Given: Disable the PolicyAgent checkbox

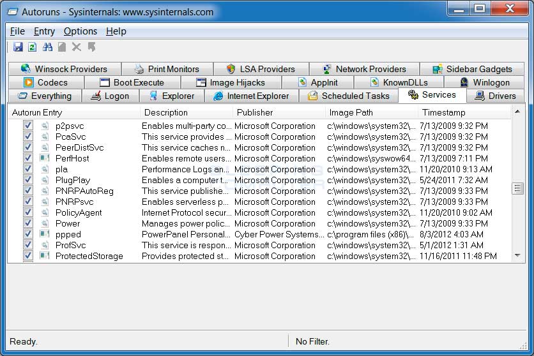Looking at the screenshot, I should pyautogui.click(x=28, y=212).
